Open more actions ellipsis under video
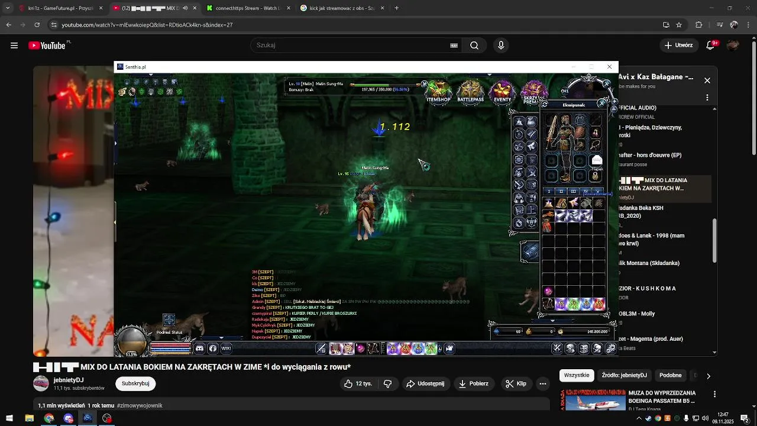757x426 pixels. [542, 383]
